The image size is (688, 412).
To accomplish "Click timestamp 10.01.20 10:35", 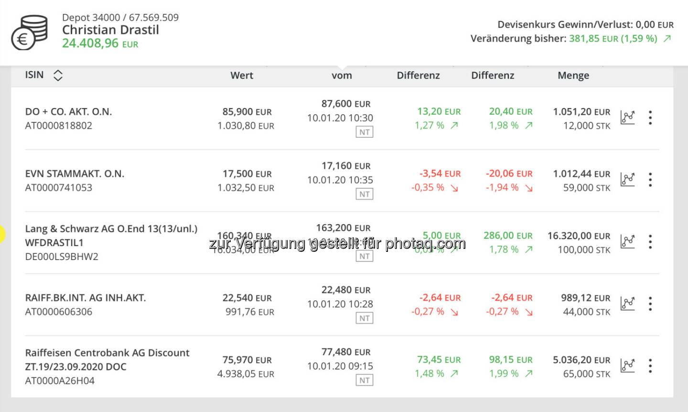I will click(340, 180).
